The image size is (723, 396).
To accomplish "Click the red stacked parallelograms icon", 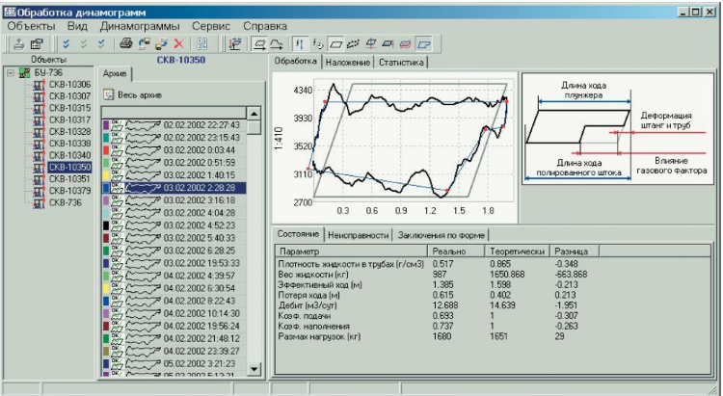I will (x=405, y=44).
